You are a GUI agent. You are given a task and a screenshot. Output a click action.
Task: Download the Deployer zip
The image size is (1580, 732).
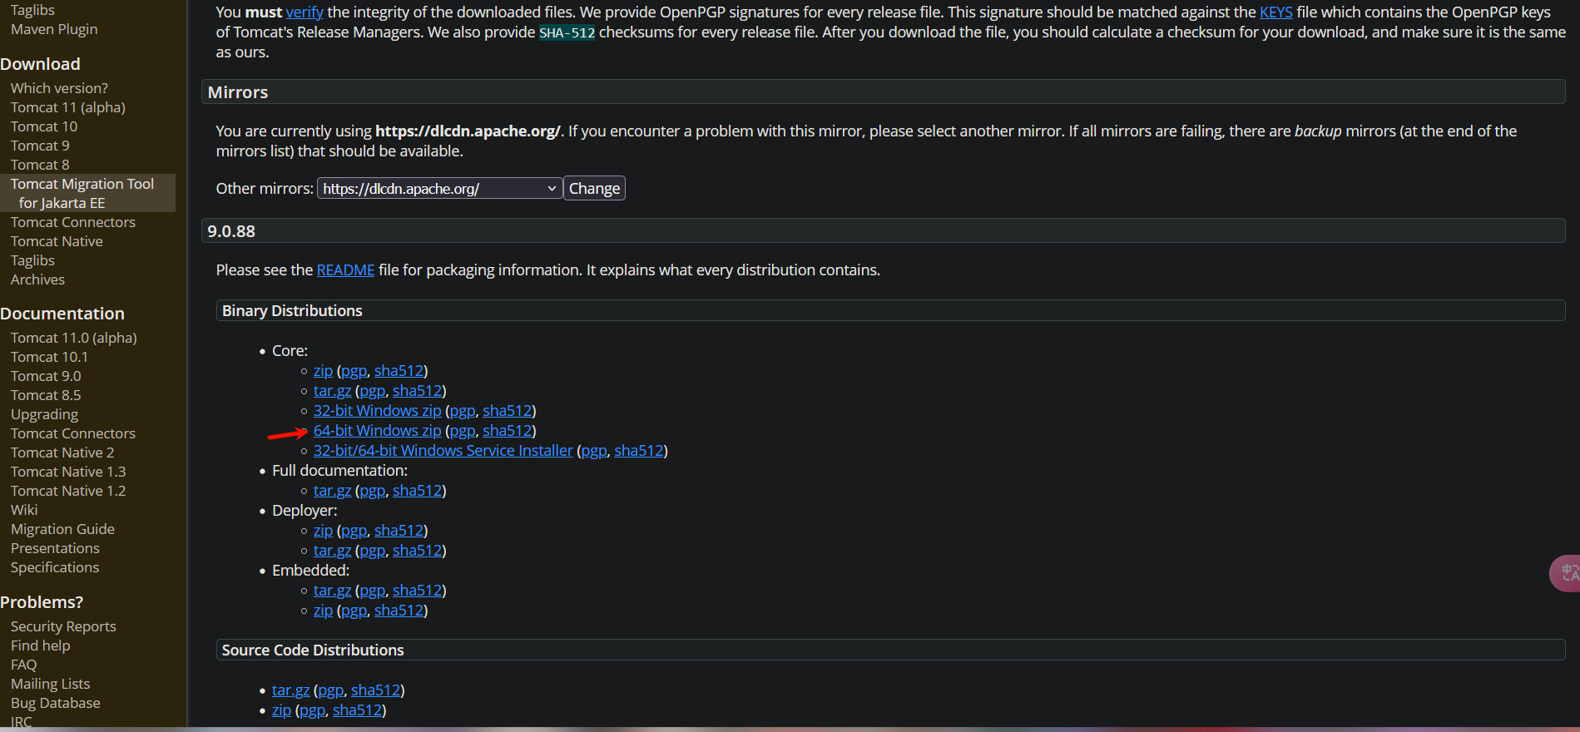(323, 531)
